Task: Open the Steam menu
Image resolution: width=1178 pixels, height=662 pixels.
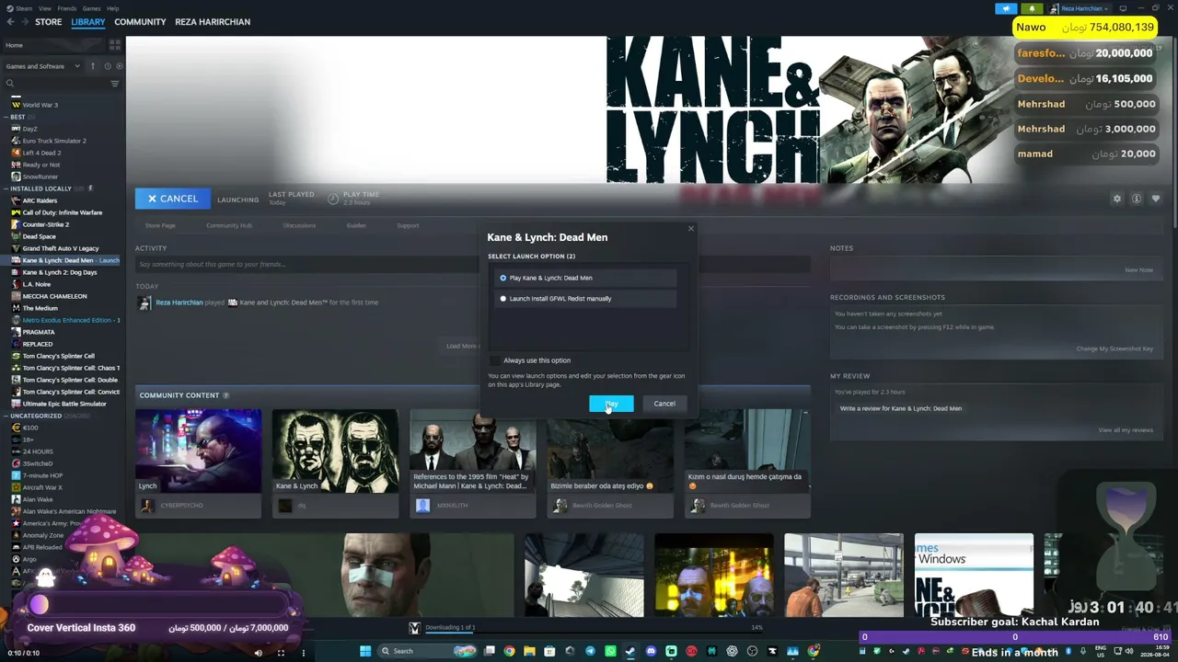Action: pos(23,8)
